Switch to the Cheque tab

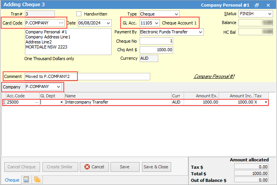(x=12, y=180)
